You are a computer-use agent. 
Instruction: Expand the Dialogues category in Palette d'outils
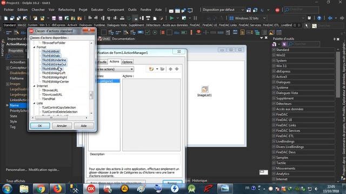pyautogui.click(x=274, y=82)
